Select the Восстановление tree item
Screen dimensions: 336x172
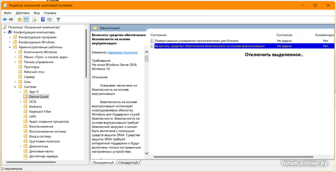coord(41,126)
